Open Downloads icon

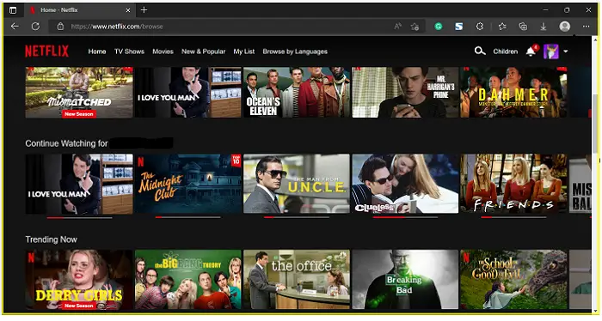pyautogui.click(x=544, y=27)
